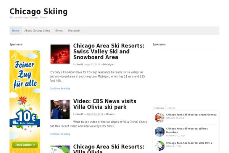
Task: Continue Reading the Swiss Valley post
Action: (x=60, y=88)
